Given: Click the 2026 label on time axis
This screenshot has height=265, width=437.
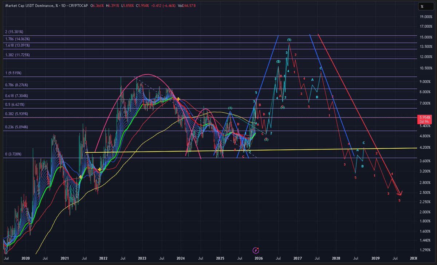Looking at the screenshot, I should click(x=259, y=258).
